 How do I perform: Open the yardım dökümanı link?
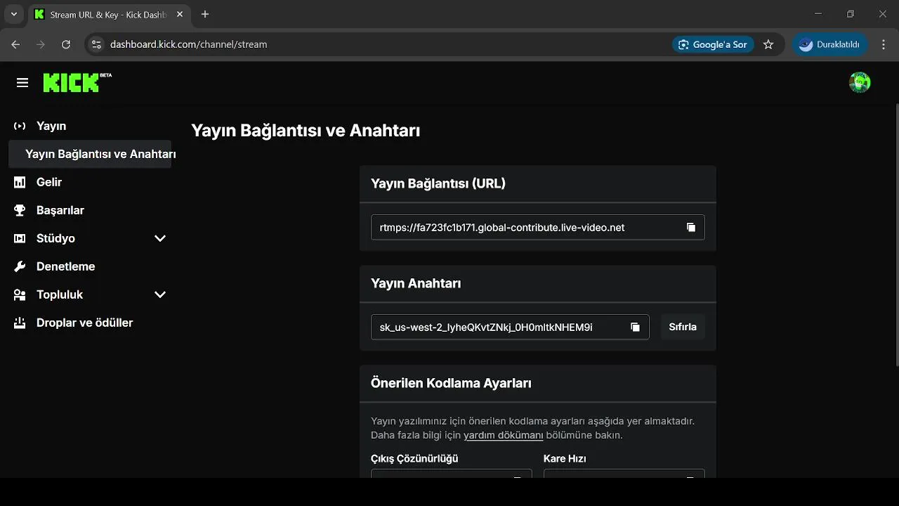pos(503,435)
